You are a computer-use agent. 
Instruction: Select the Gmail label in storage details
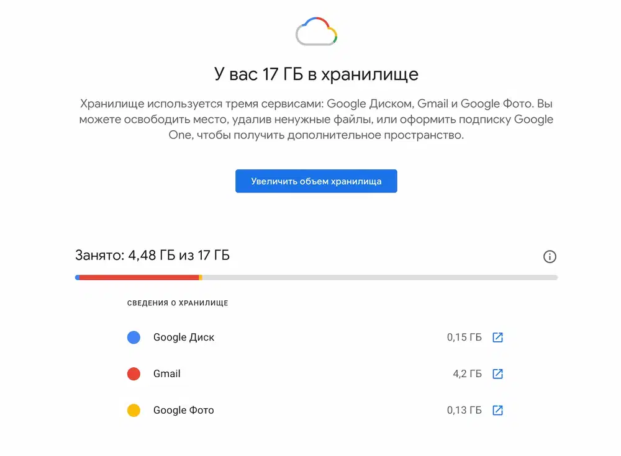coord(167,374)
